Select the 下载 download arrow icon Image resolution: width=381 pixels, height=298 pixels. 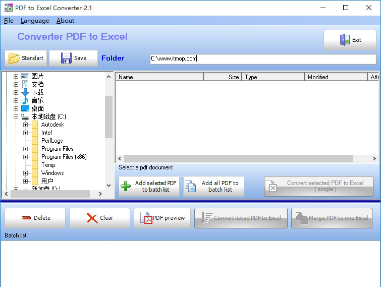pyautogui.click(x=25, y=92)
